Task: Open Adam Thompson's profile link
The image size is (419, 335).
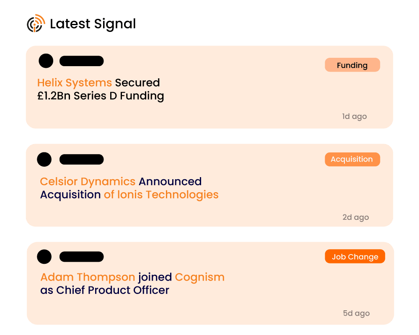Action: (x=88, y=277)
